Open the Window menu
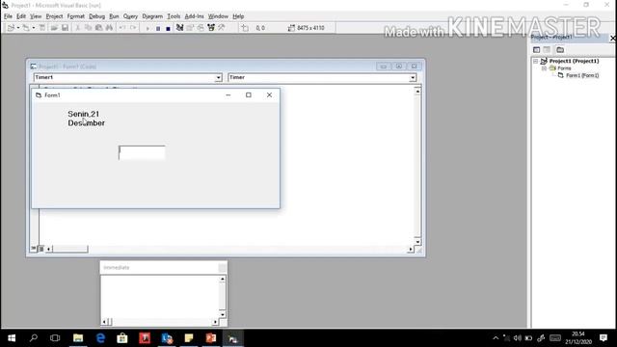 click(218, 16)
